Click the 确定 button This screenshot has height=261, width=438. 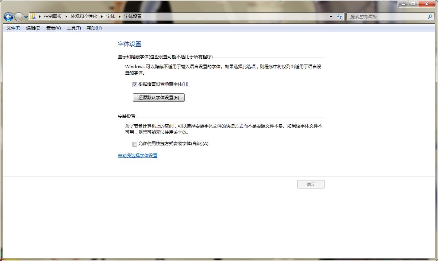click(x=311, y=184)
